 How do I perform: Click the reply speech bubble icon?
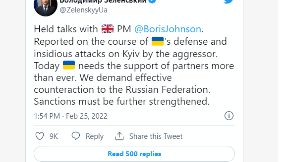click(x=76, y=136)
